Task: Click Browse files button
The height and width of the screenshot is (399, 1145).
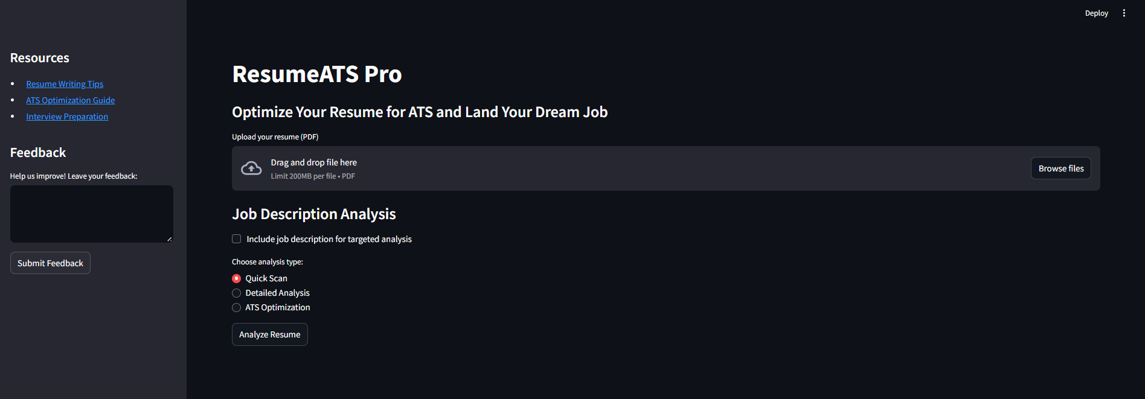Action: pos(1061,168)
